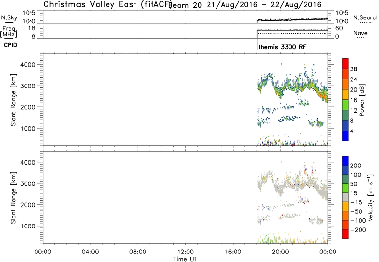Click the power panel Slant Range [km] label
Screen dimensions: 379x262
13,100
